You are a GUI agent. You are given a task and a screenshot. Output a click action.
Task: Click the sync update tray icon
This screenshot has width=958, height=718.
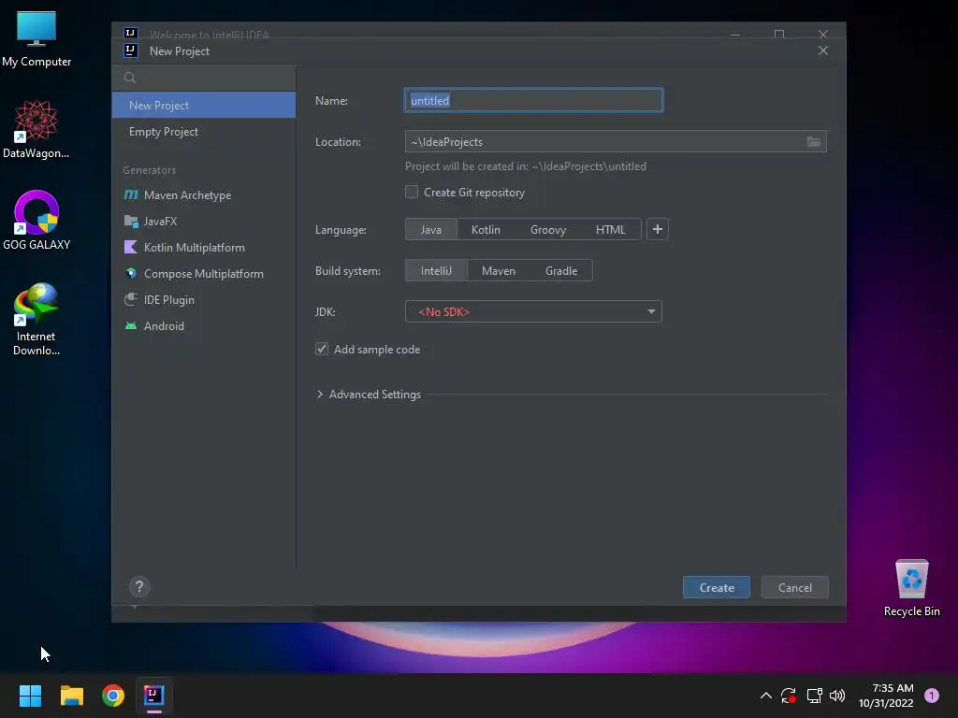click(789, 696)
